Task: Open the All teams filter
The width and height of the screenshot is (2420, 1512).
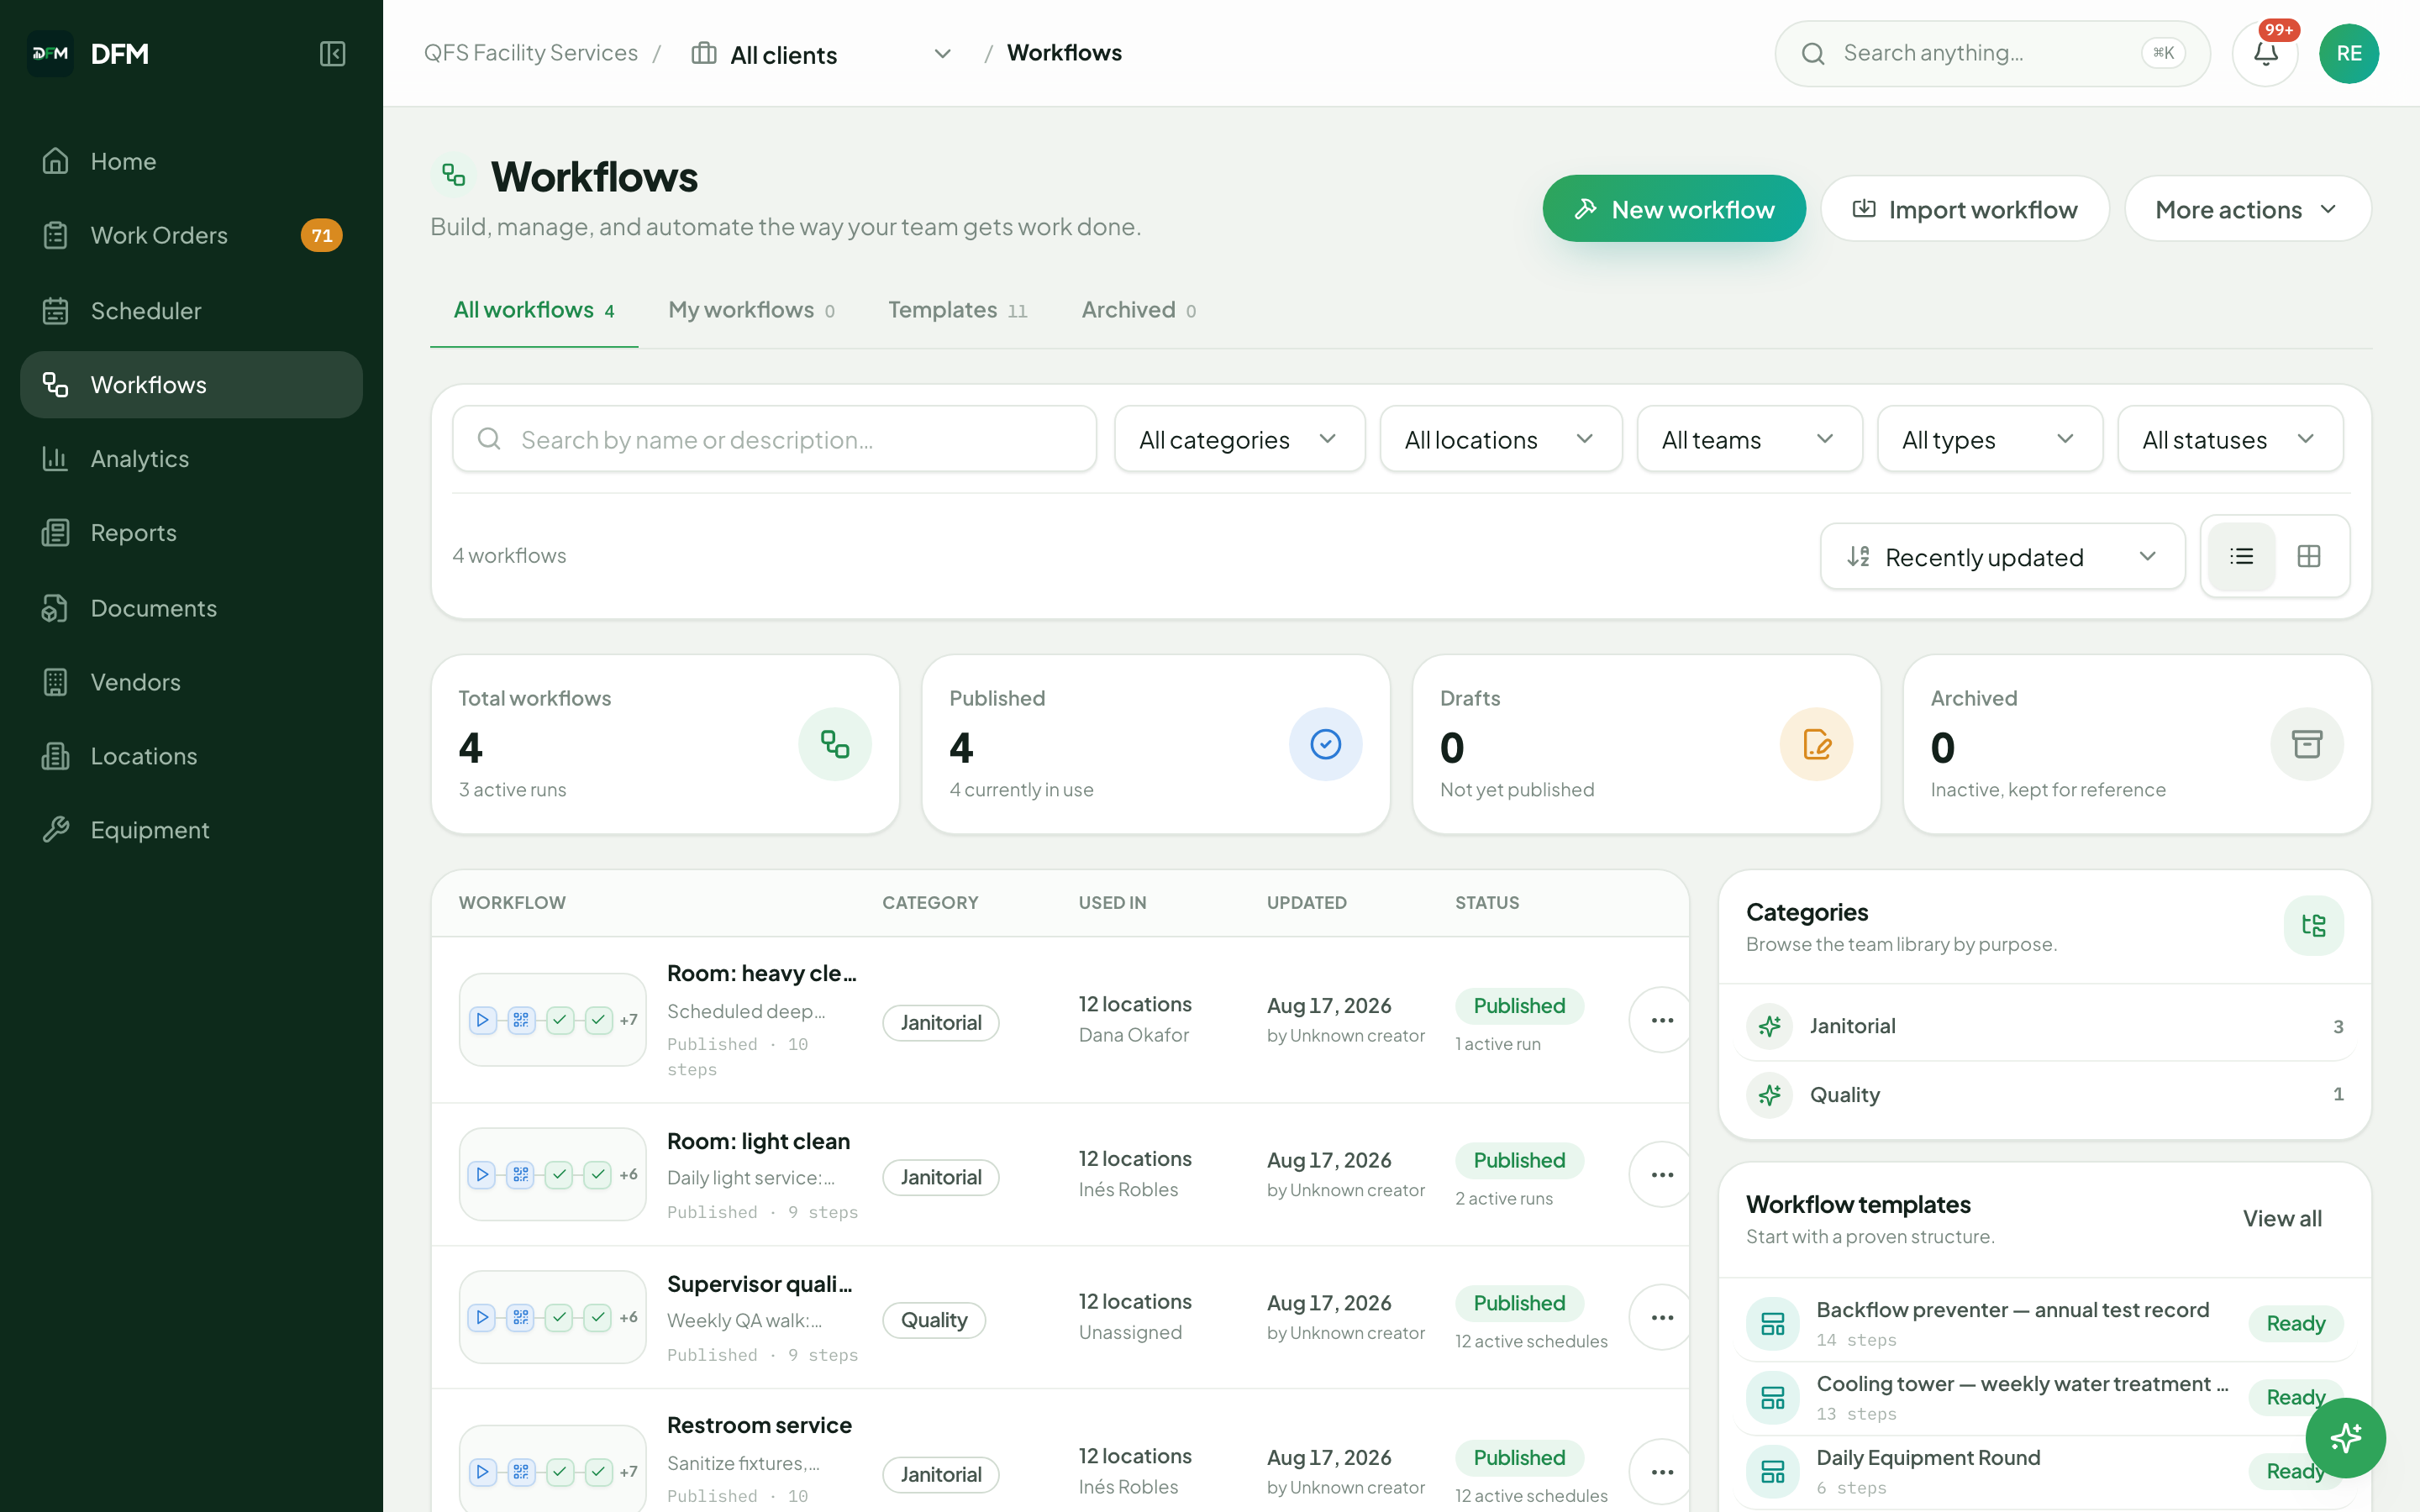Action: click(1749, 439)
